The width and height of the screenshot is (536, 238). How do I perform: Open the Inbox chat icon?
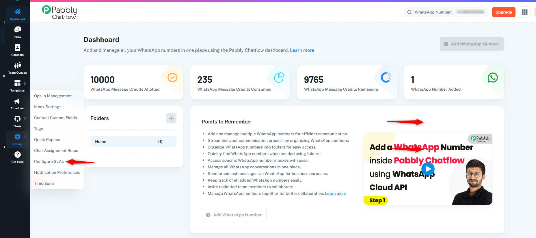click(17, 30)
